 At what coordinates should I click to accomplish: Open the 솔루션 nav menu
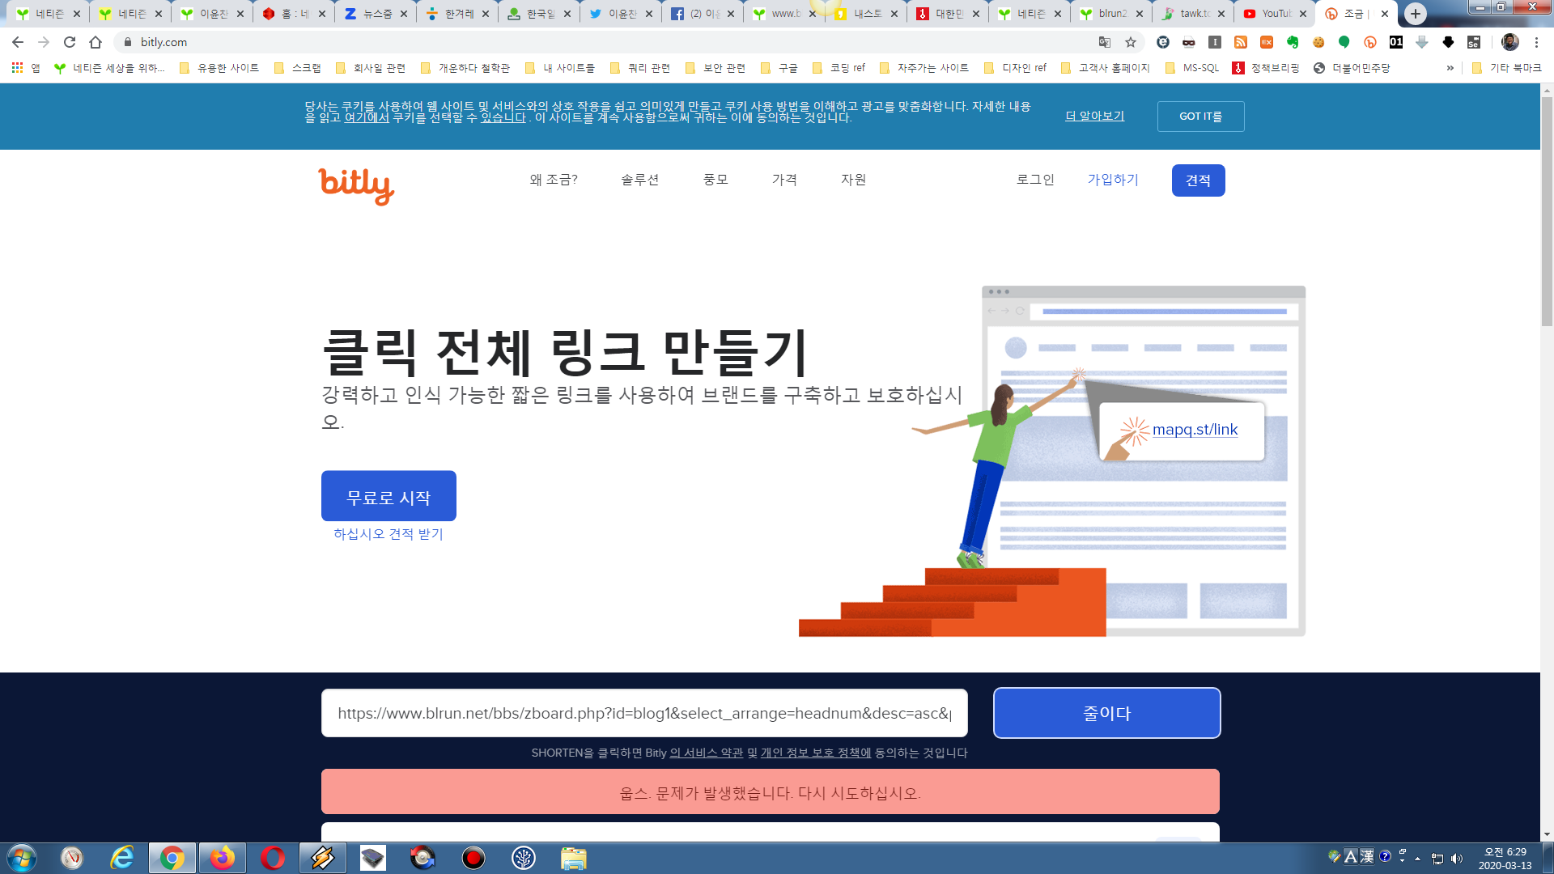pyautogui.click(x=639, y=180)
